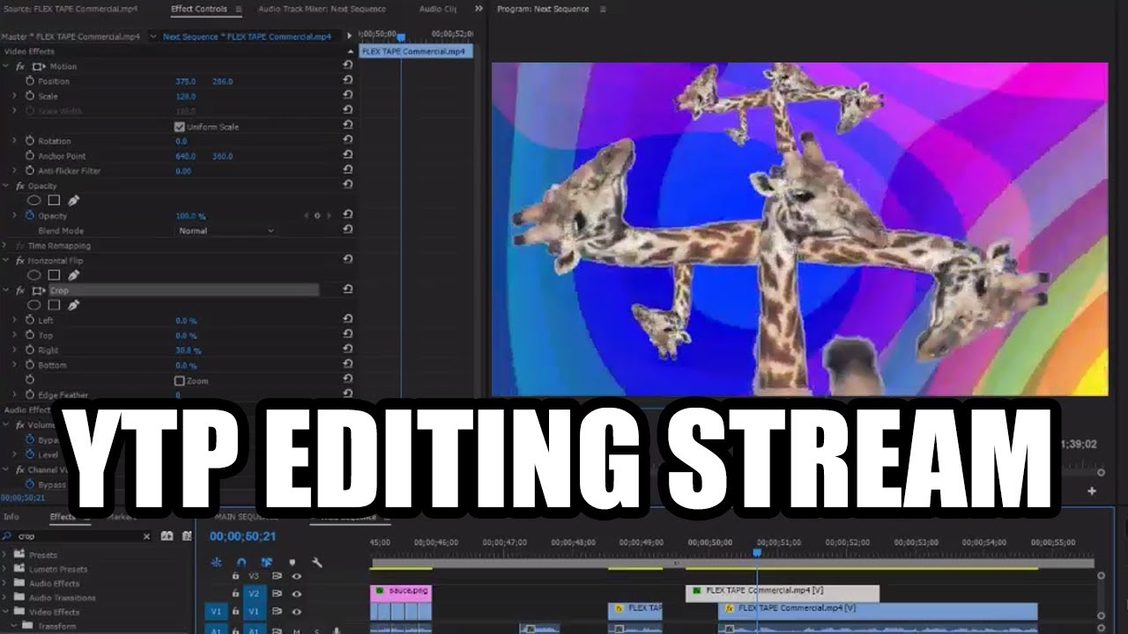Hide track V2 output with eye

[297, 593]
